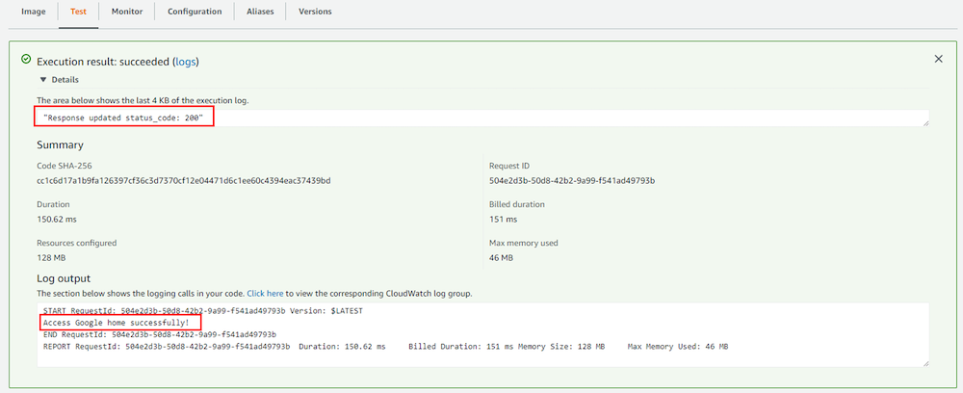
Task: Click the Access Google home successfully line
Action: [x=117, y=323]
